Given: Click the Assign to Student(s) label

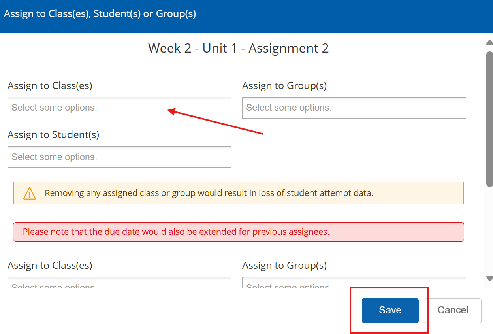Looking at the screenshot, I should [53, 135].
